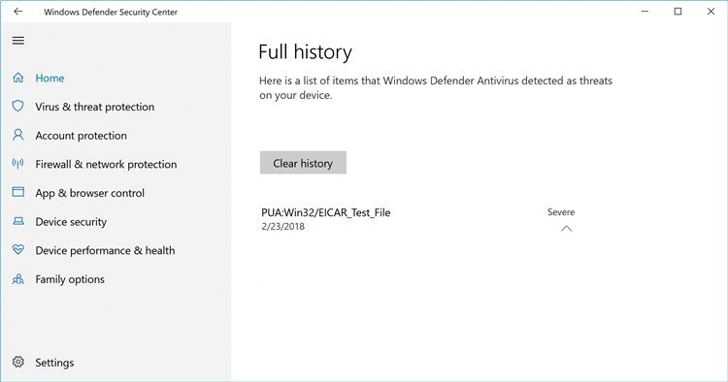The width and height of the screenshot is (728, 382).
Task: Click the heart icon for Device health
Action: click(x=18, y=250)
